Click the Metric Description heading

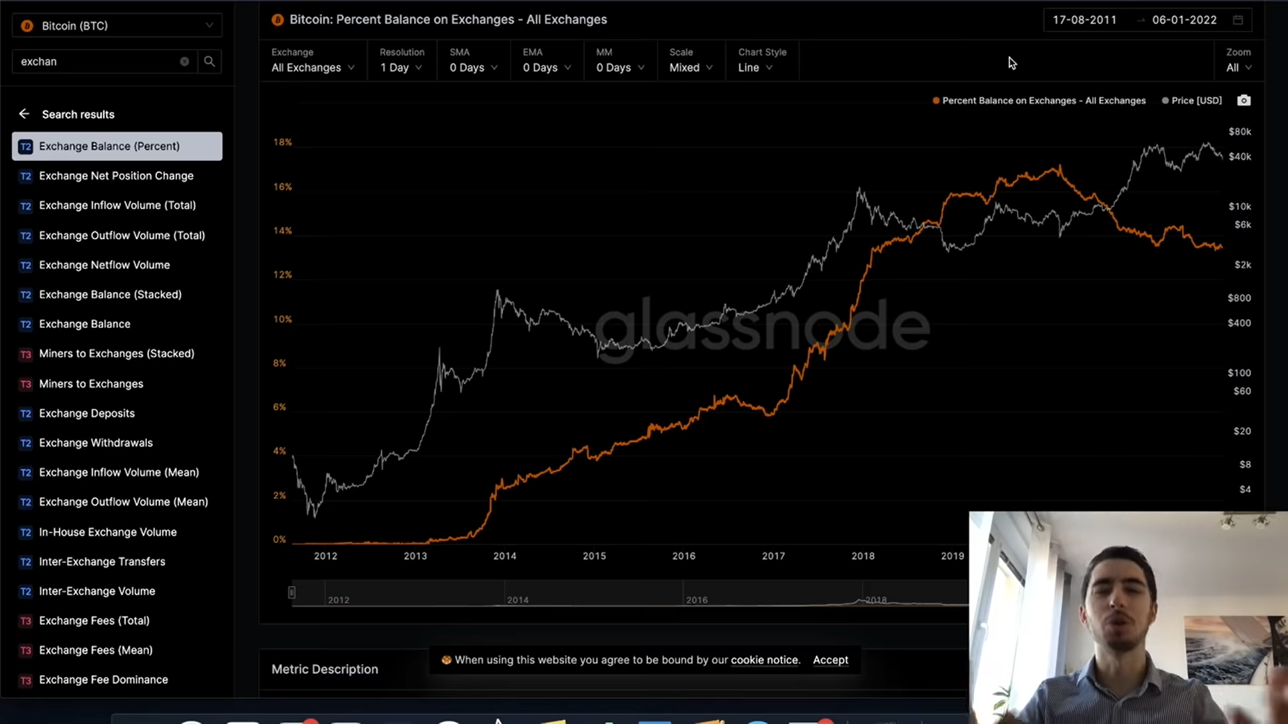[x=325, y=669]
